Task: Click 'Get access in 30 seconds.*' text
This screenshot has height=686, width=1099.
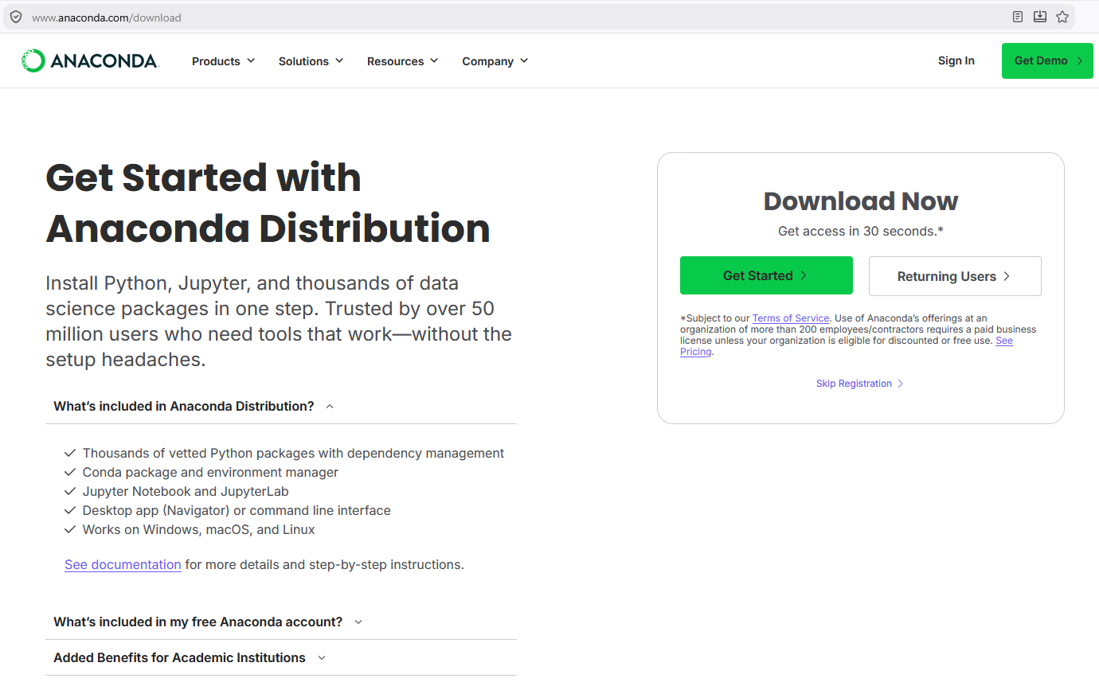Action: coord(861,231)
